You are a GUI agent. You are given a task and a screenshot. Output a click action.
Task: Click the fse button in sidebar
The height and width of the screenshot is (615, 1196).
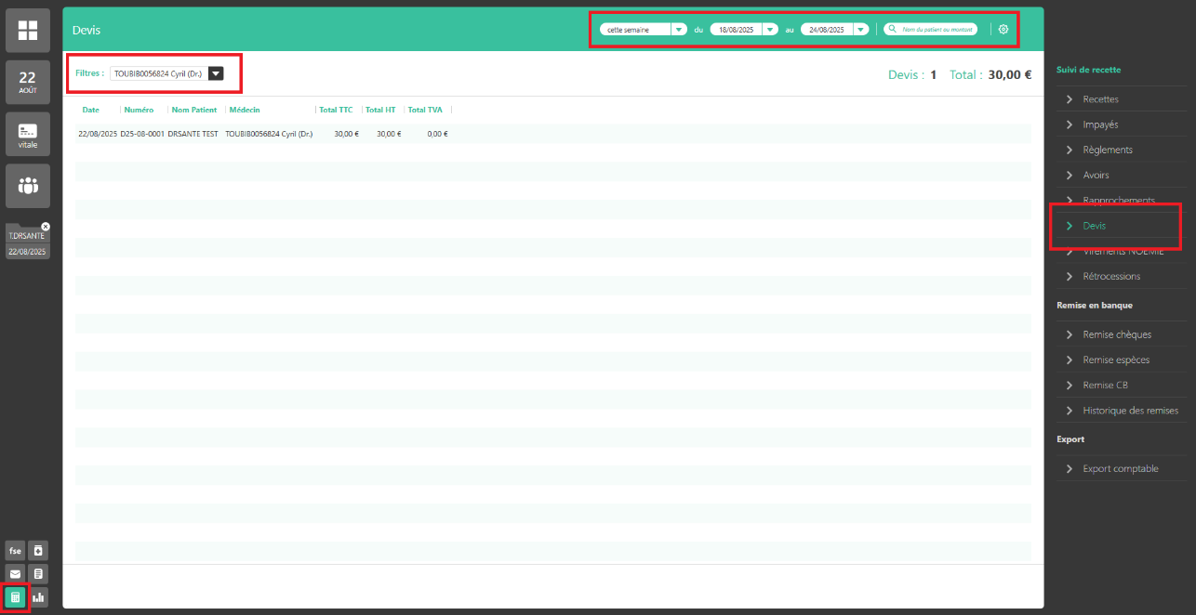click(15, 551)
